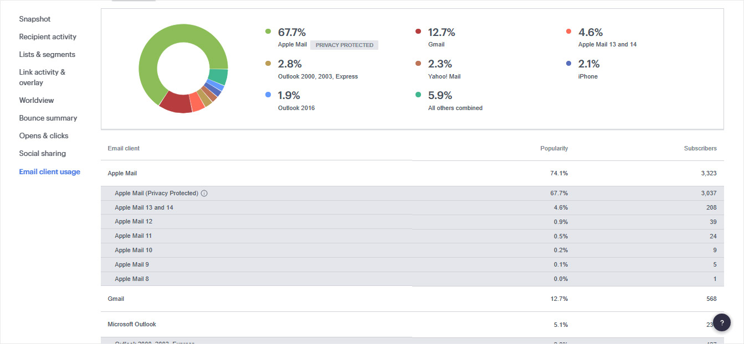Sort by Subscribers column header
Screen dimensions: 744x344
[x=700, y=148]
